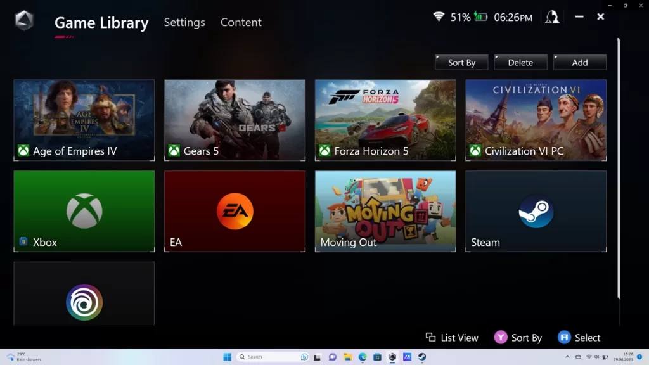Open File Explorer from the taskbar

tap(347, 357)
